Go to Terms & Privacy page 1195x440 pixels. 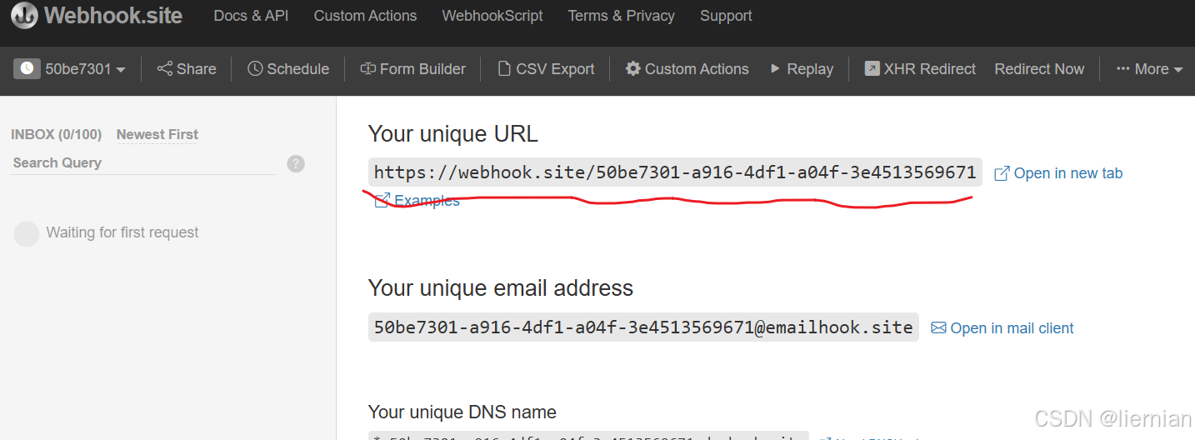coord(621,16)
